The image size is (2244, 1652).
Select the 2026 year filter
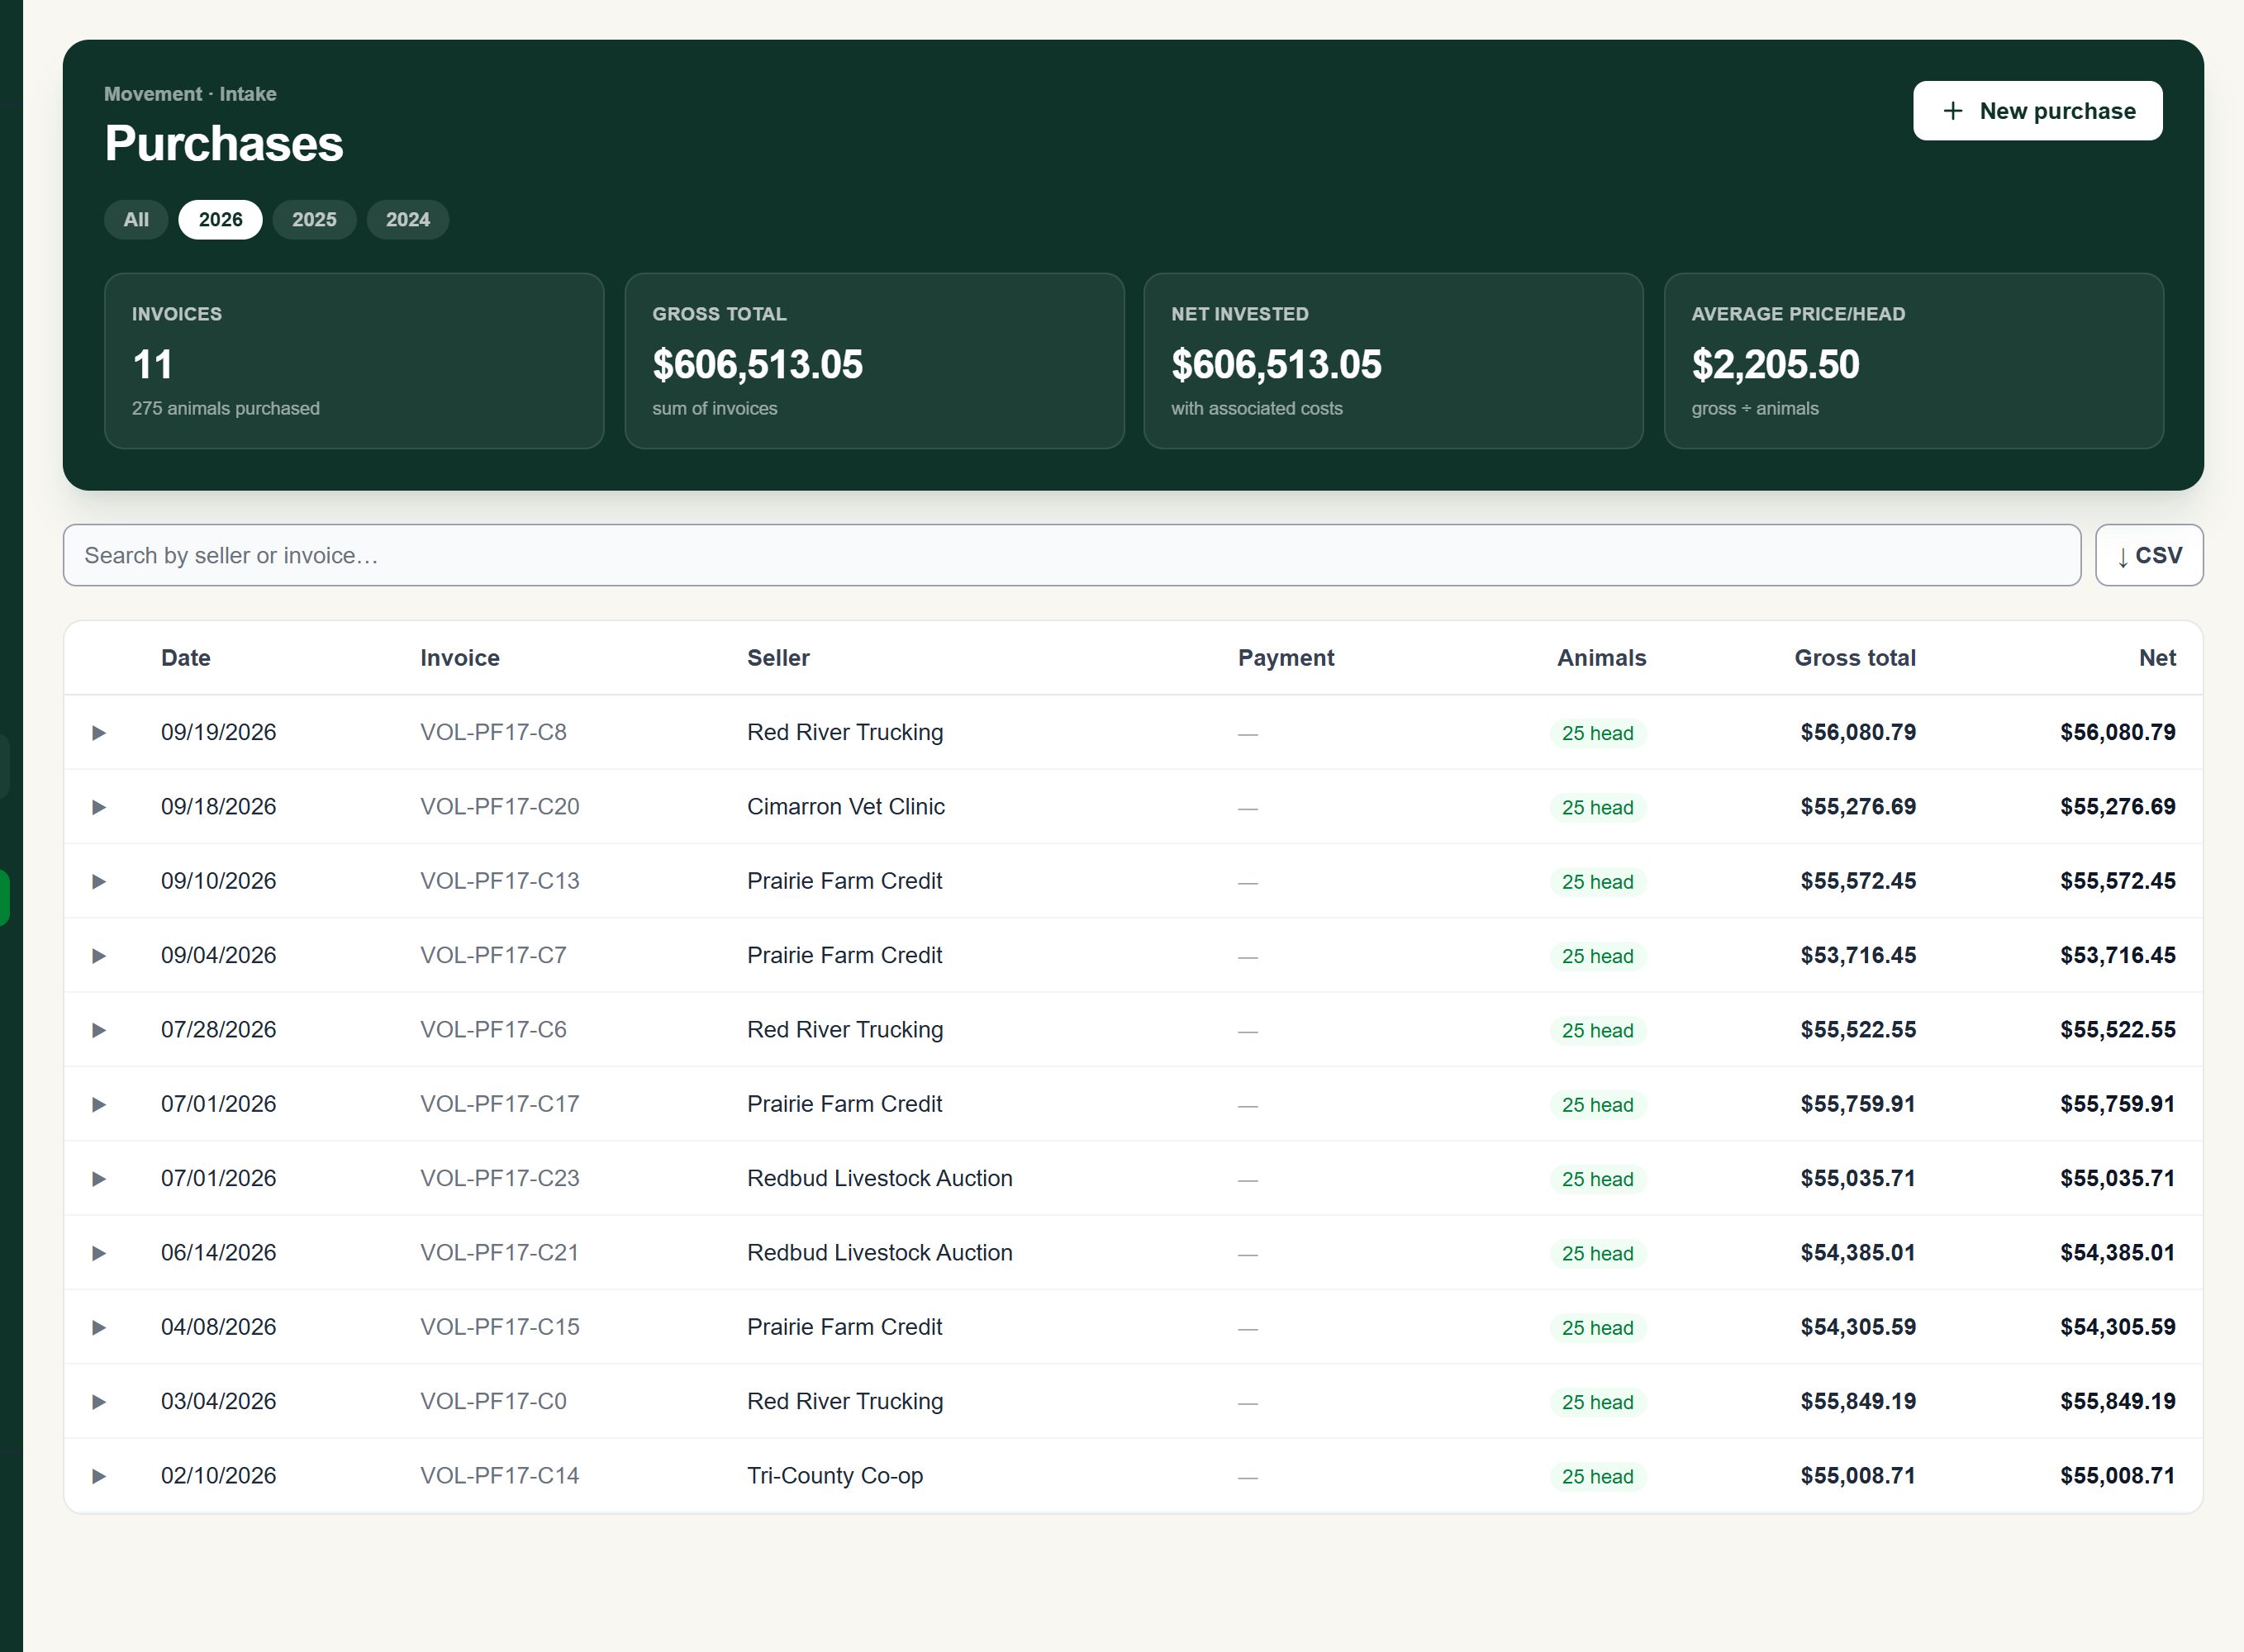tap(220, 220)
